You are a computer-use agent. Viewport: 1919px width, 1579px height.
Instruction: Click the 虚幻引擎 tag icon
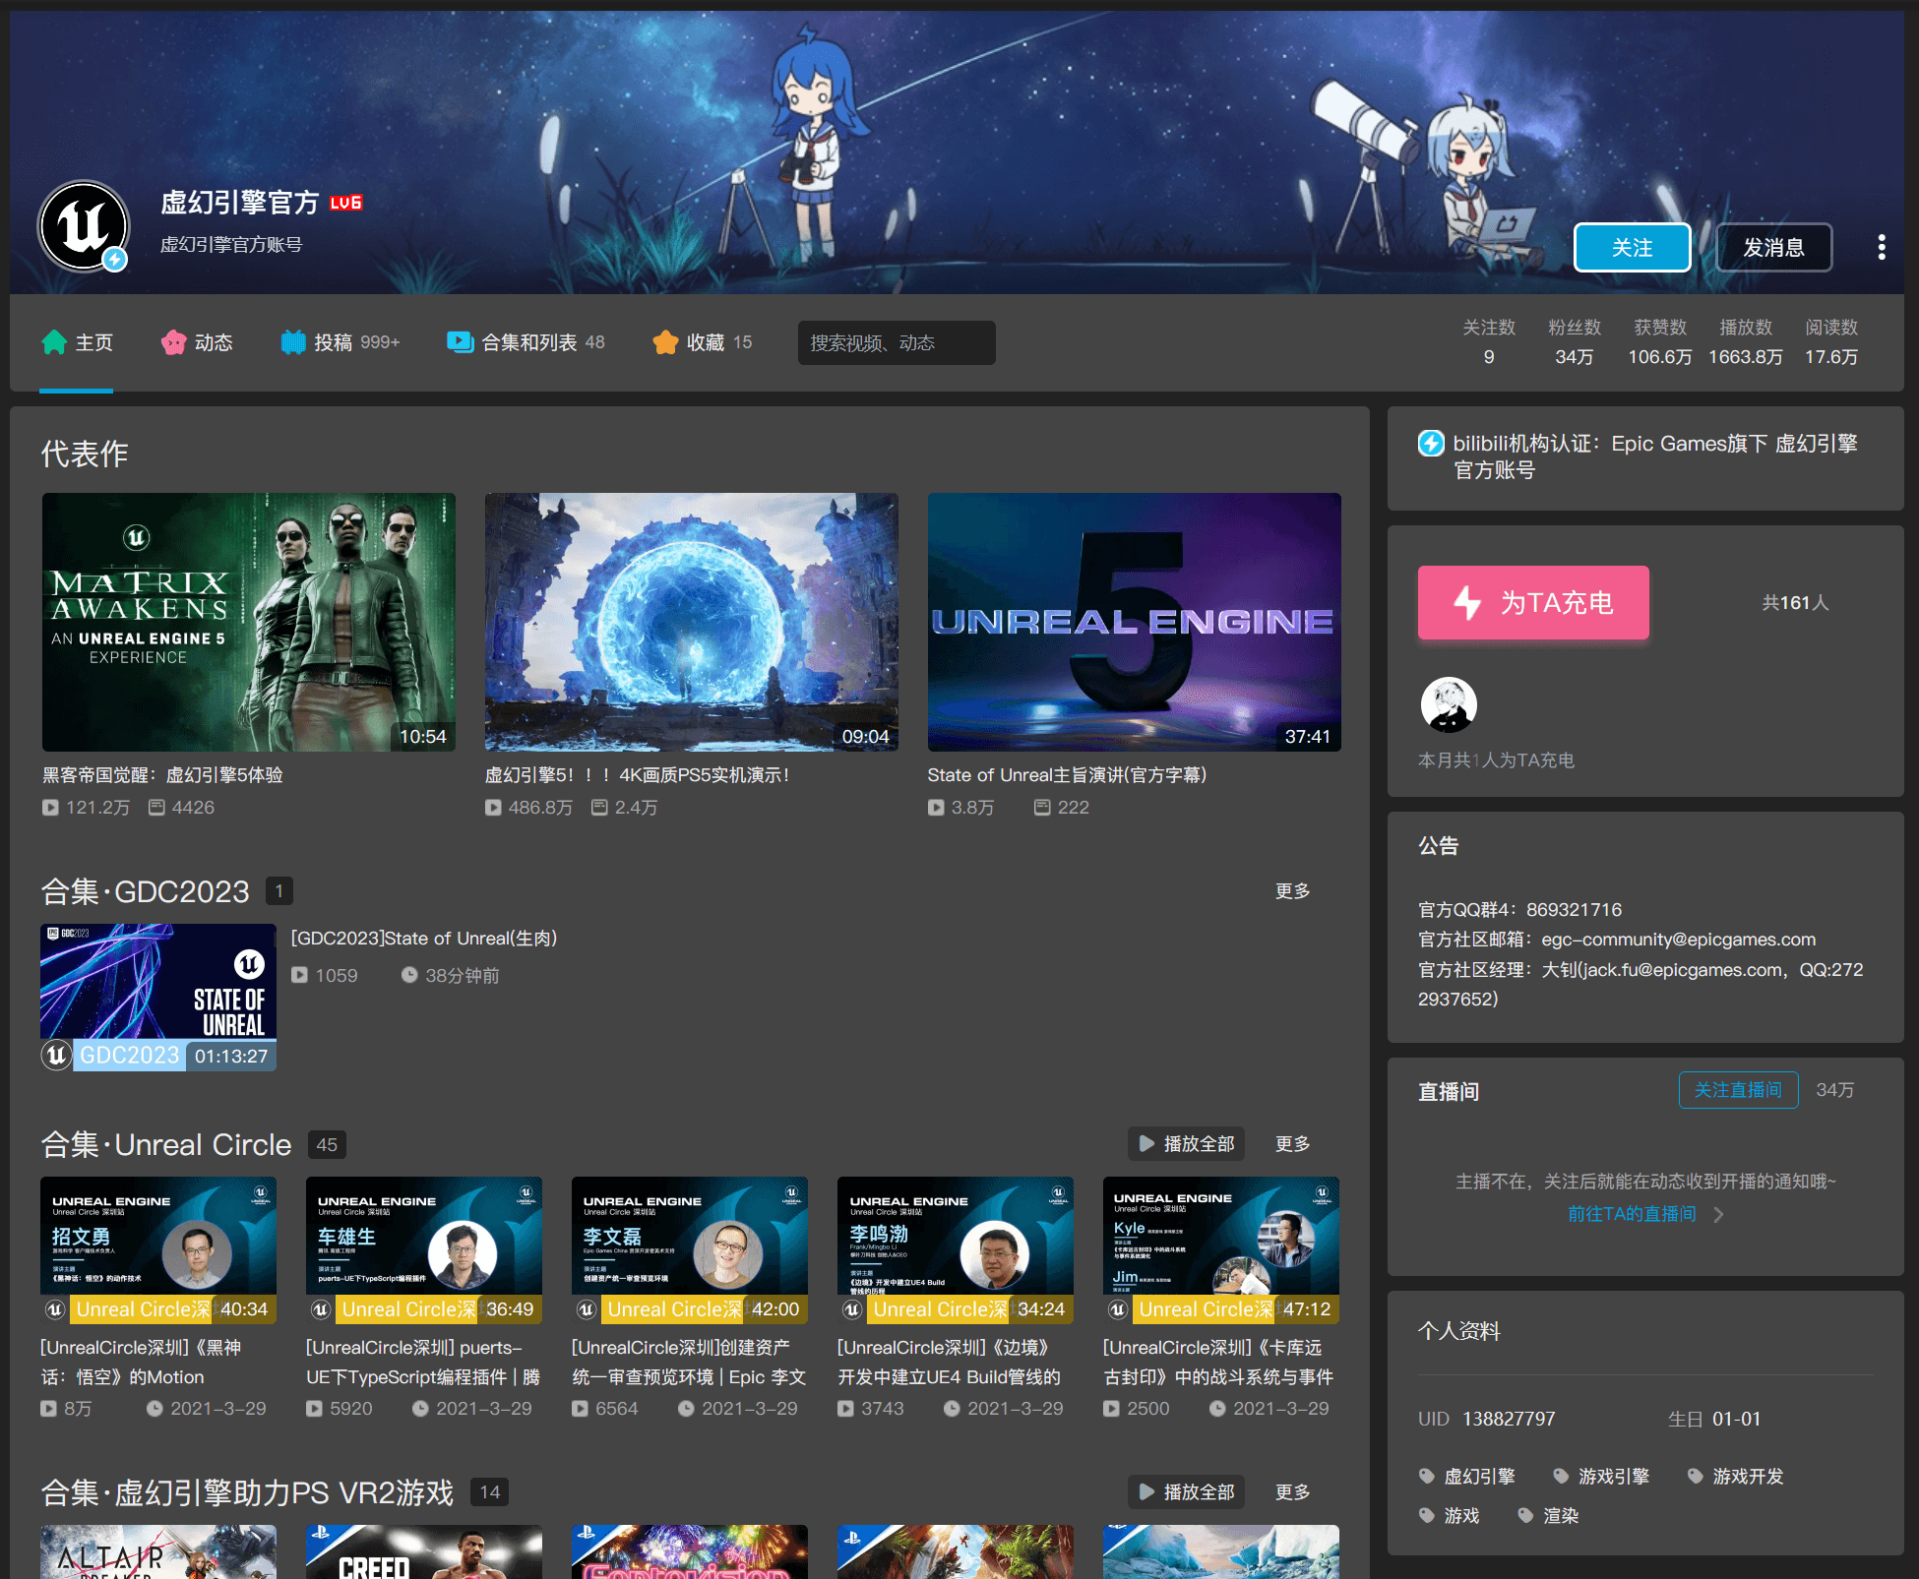point(1427,1476)
